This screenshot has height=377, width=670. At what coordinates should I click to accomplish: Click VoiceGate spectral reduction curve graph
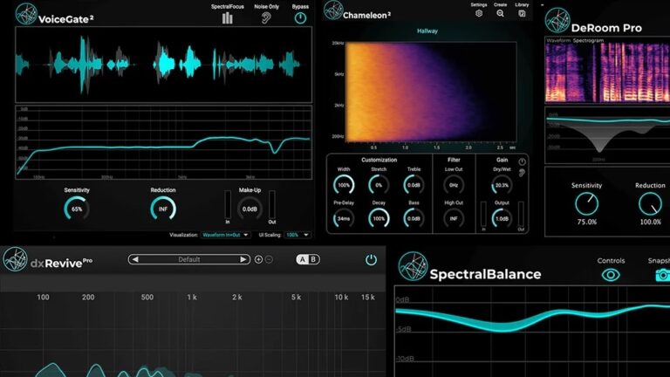(x=164, y=142)
